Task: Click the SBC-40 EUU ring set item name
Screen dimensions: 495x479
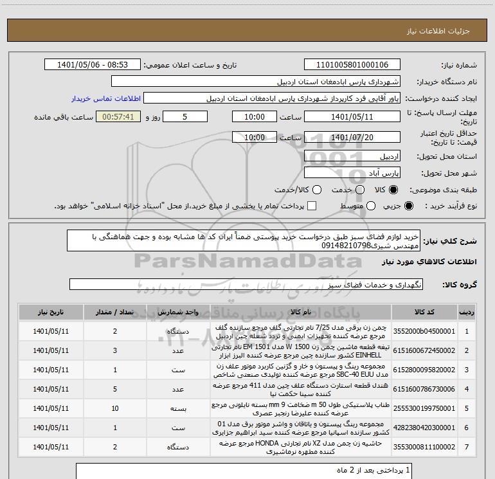Action: pyautogui.click(x=301, y=370)
